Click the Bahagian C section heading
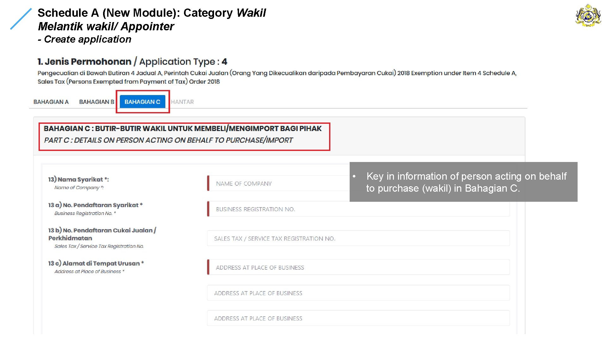The image size is (607, 341). [183, 134]
